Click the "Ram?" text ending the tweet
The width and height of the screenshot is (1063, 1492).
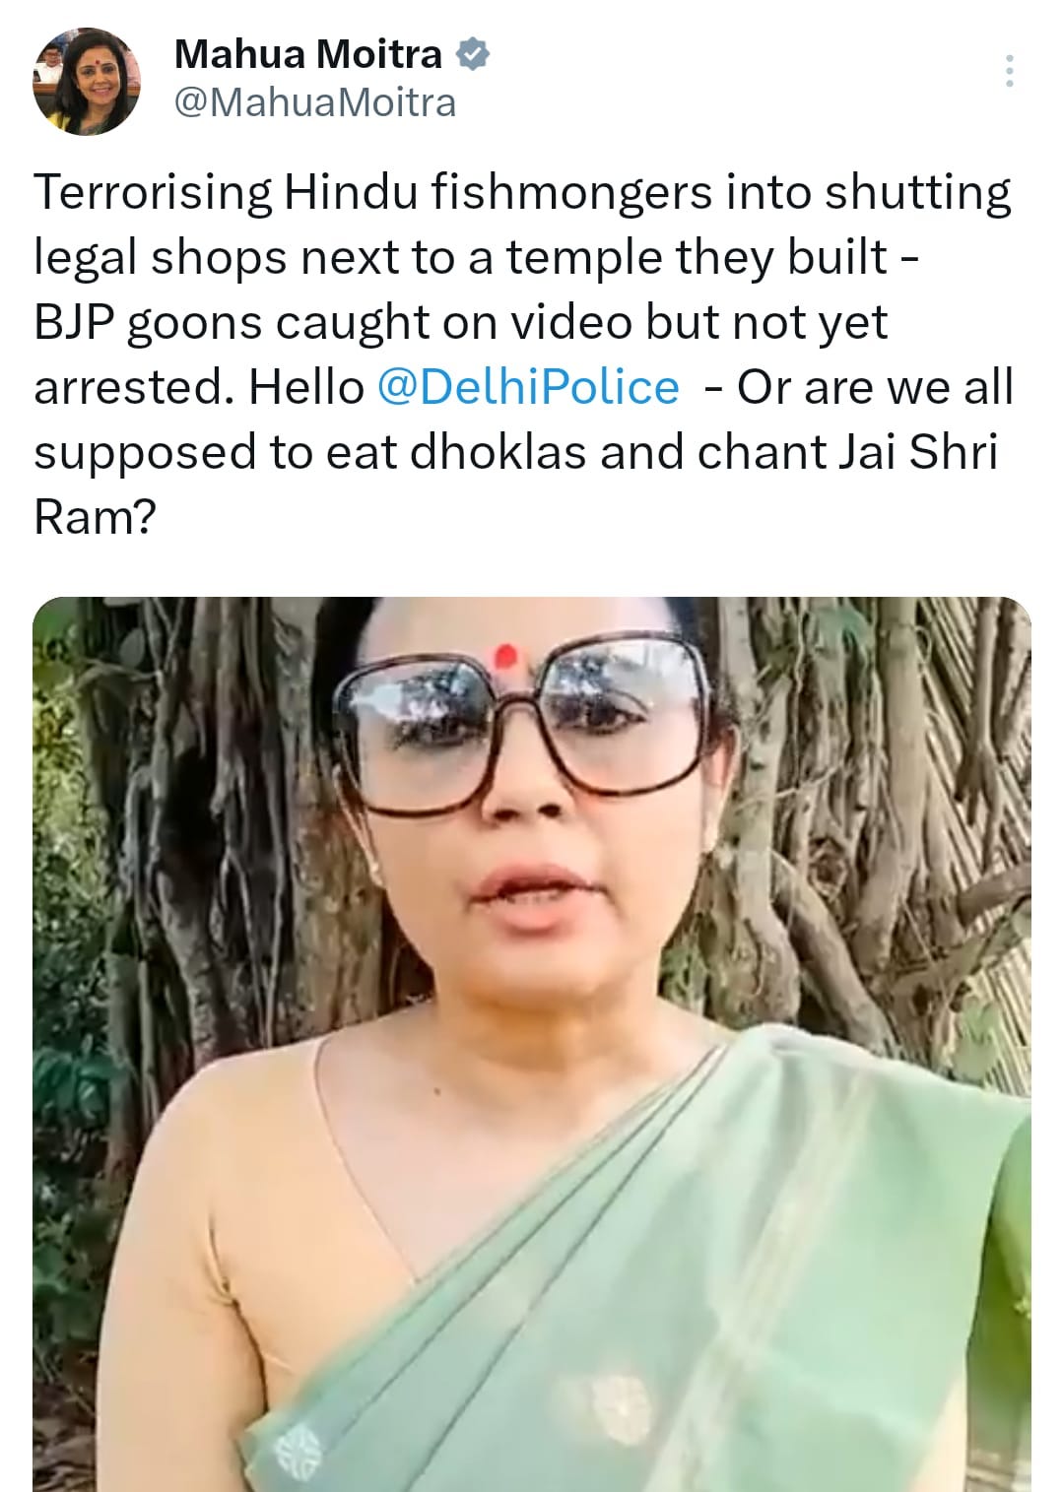(x=95, y=517)
